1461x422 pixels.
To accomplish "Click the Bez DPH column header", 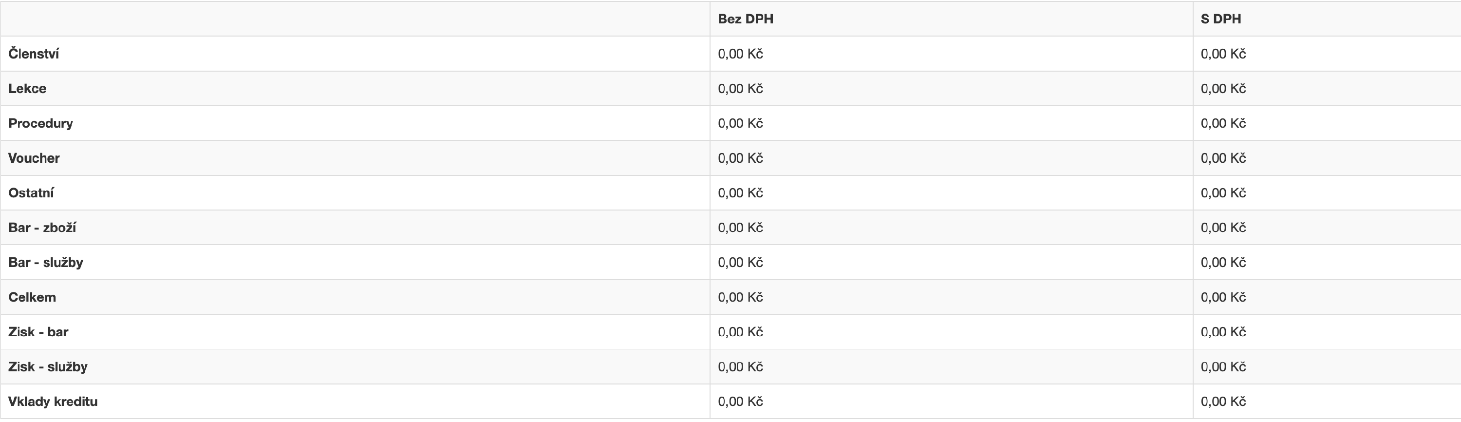I will [x=745, y=19].
